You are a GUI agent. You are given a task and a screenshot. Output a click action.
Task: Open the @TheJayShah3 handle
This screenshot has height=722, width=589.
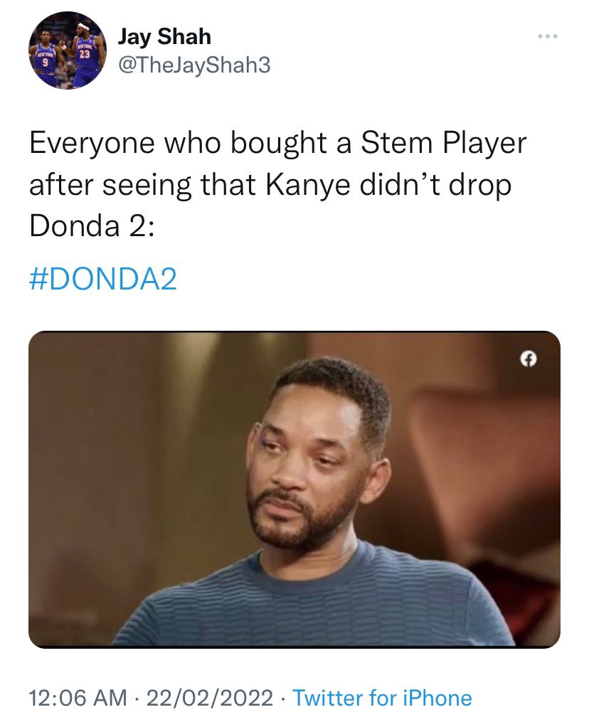click(194, 65)
